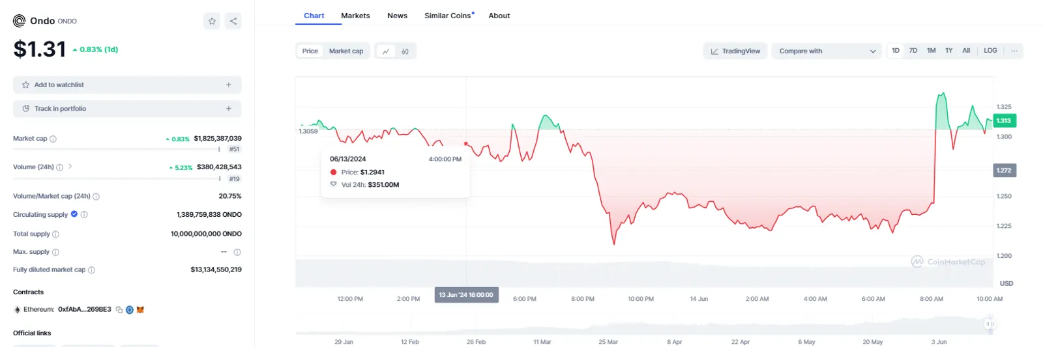Expand Volume (24h) chevron arrow

70,167
